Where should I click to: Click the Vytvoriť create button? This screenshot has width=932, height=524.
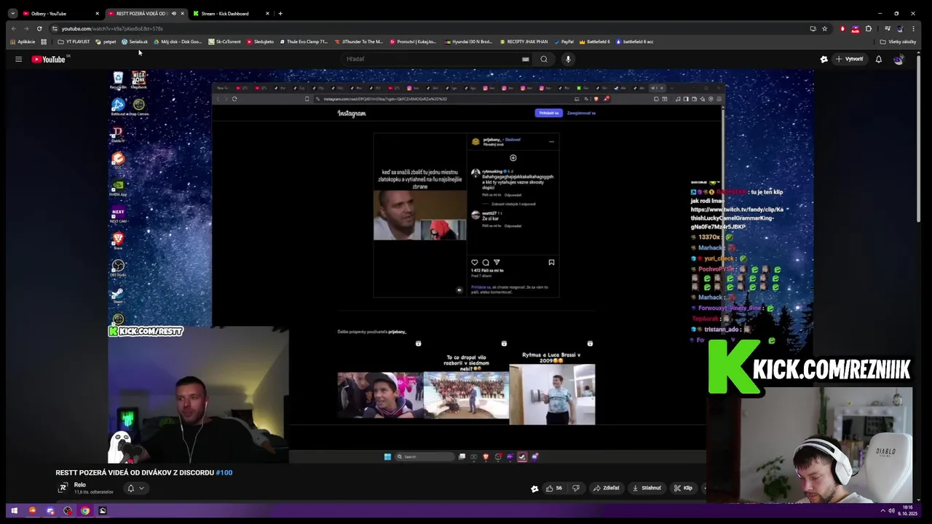click(x=849, y=59)
